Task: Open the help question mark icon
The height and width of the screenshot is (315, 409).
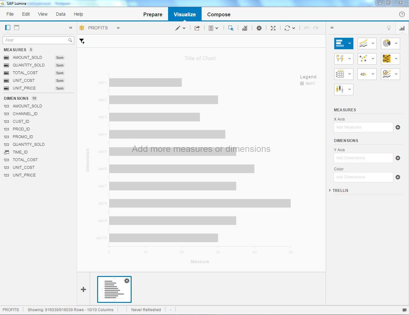Action: pos(402,14)
